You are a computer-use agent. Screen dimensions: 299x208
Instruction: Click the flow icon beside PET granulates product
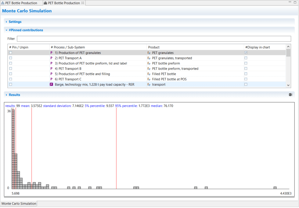149,53
